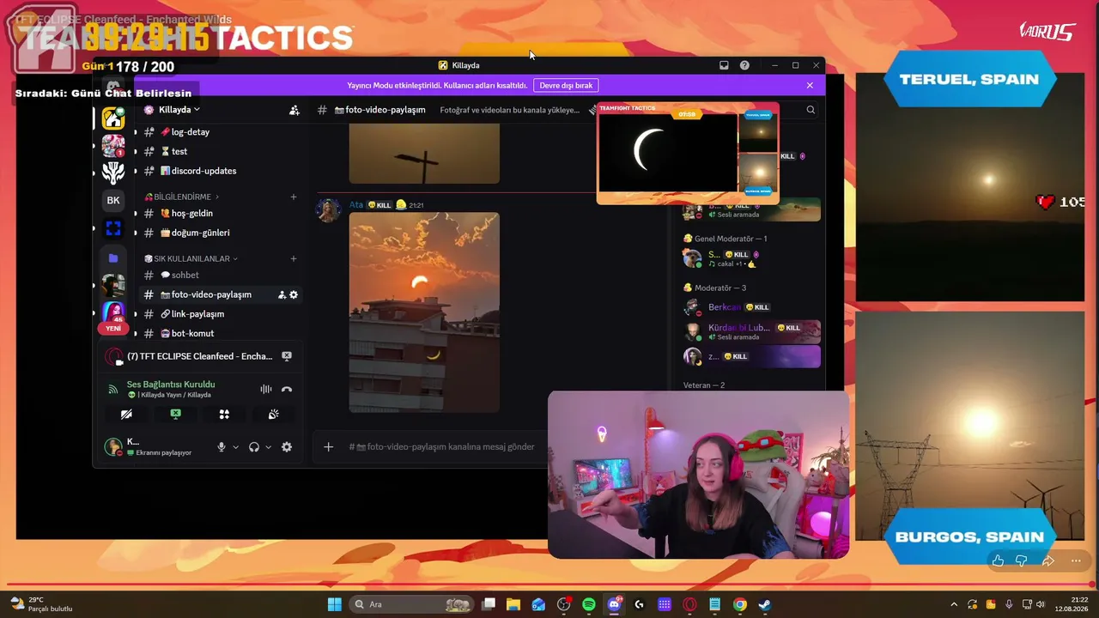Open the Windows Start menu
This screenshot has height=618, width=1099.
click(x=334, y=604)
